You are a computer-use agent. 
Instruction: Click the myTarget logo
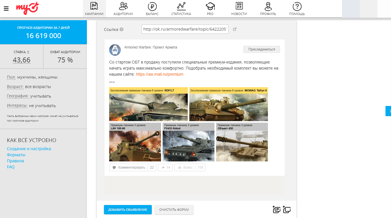click(x=27, y=8)
